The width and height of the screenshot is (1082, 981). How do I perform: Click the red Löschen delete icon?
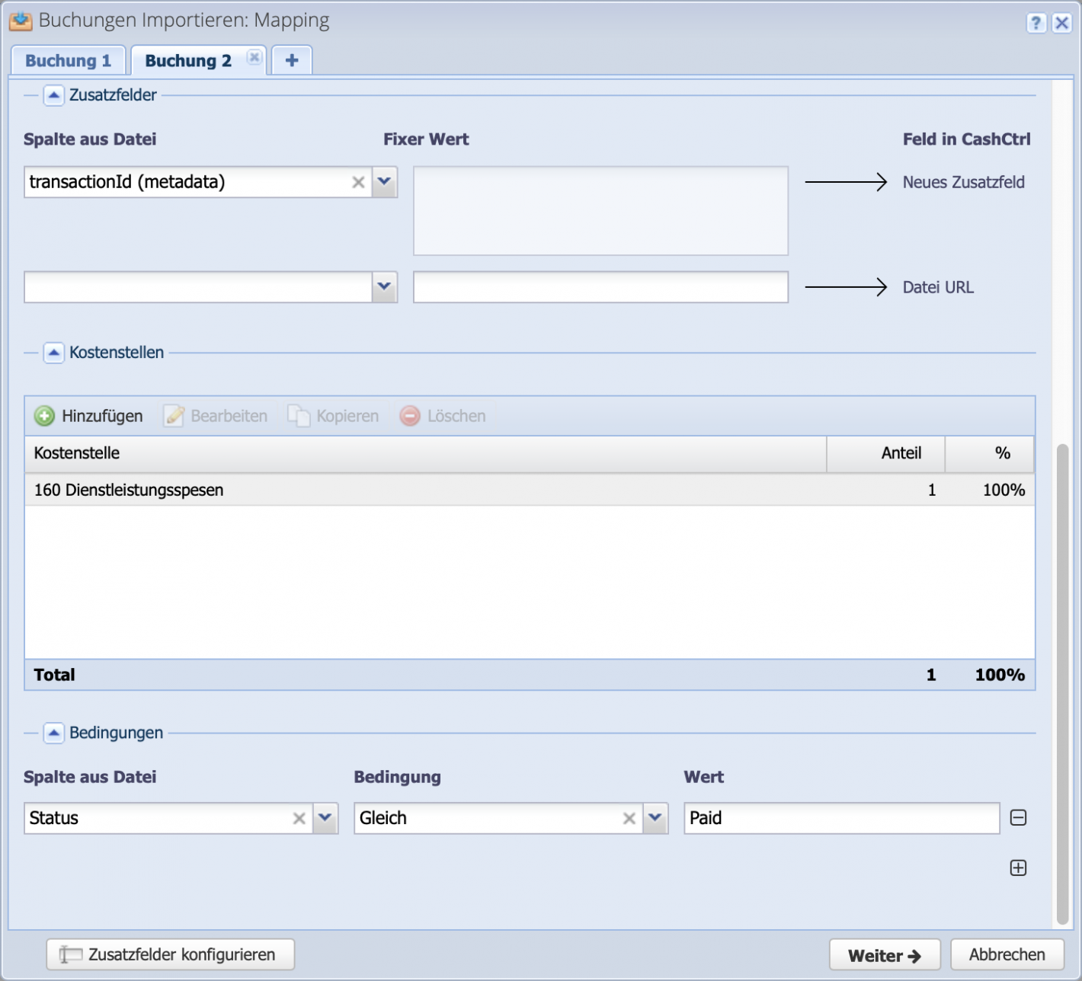[x=410, y=416]
